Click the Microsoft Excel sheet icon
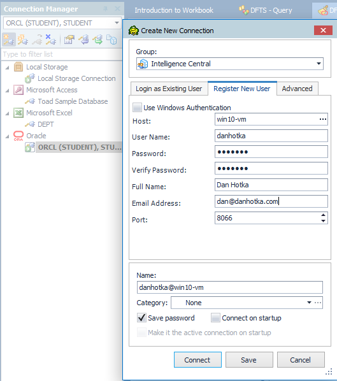 (x=18, y=113)
